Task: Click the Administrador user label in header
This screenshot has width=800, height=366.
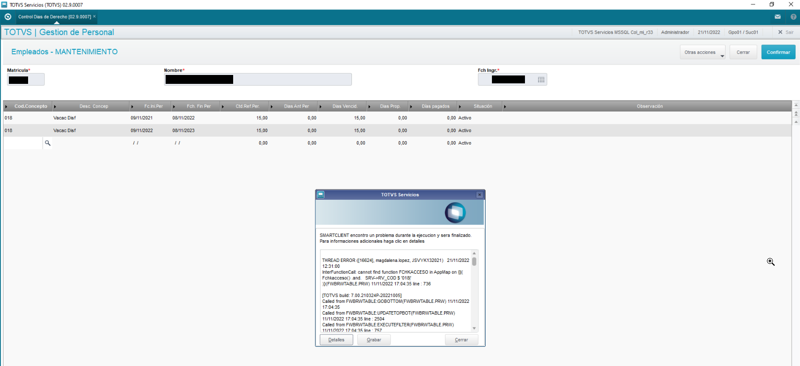Action: [x=675, y=32]
